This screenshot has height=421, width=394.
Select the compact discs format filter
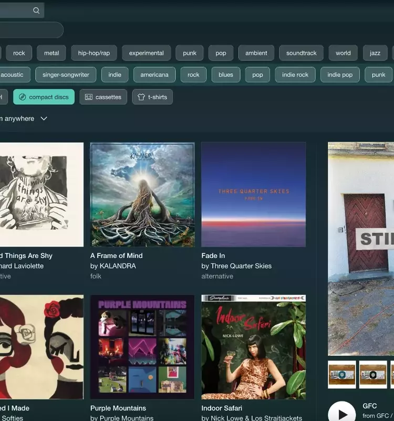44,97
